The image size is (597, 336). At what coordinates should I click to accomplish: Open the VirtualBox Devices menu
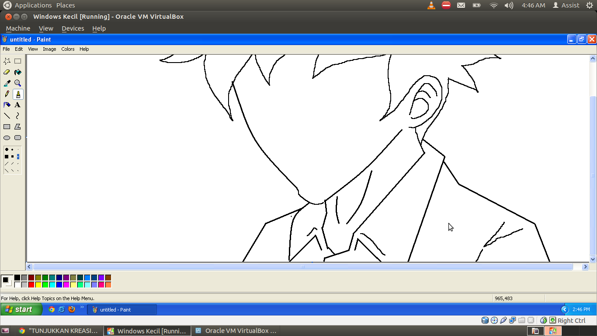click(x=73, y=28)
